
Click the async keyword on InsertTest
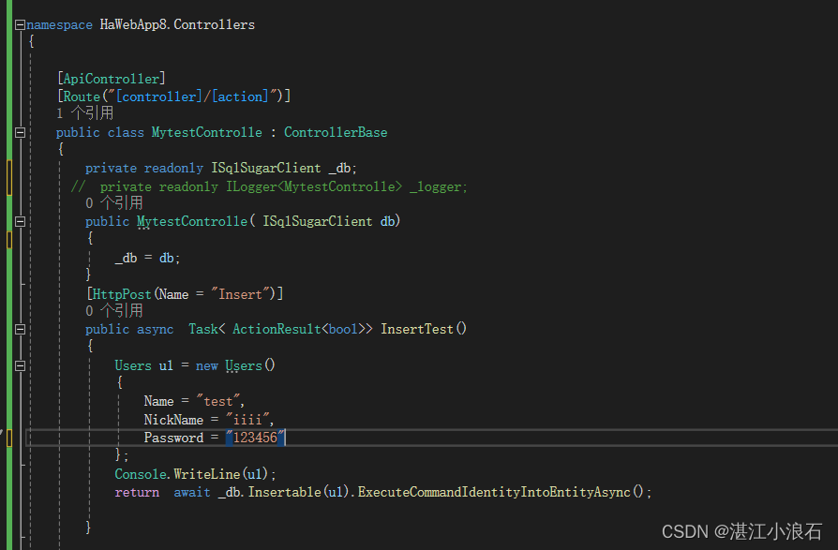155,330
